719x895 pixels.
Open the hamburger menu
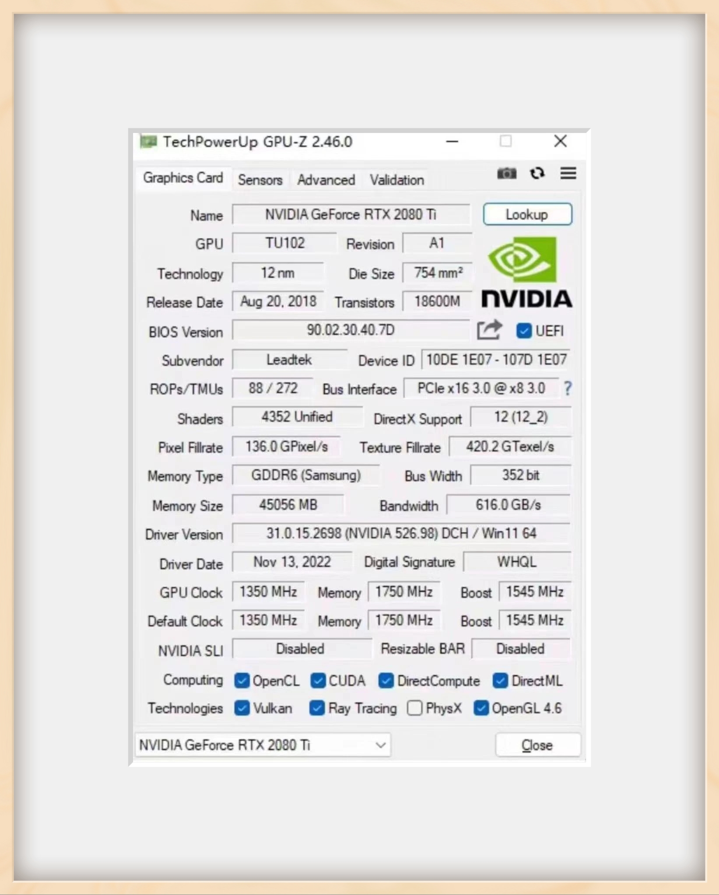coord(568,174)
